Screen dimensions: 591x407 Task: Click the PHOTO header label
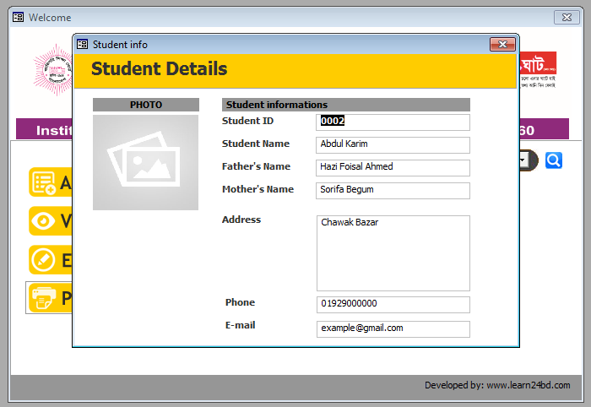pos(146,105)
